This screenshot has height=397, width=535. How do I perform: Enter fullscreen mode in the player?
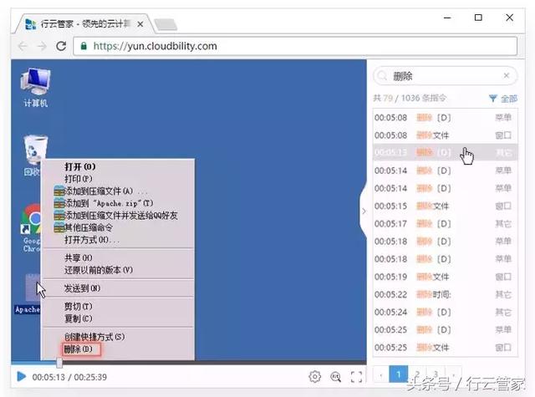point(356,377)
